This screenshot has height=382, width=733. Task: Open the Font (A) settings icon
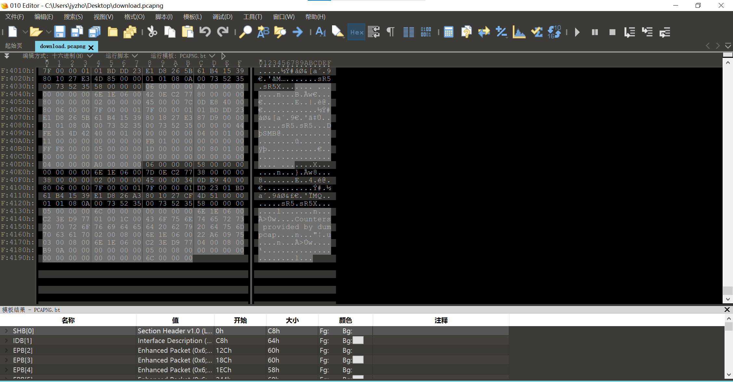coord(321,32)
